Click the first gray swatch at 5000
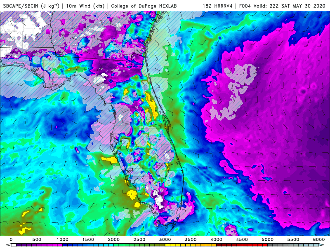 pos(270,245)
